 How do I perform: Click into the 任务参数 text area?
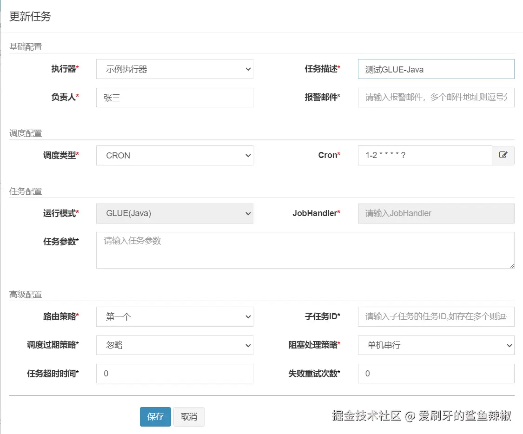pyautogui.click(x=305, y=250)
